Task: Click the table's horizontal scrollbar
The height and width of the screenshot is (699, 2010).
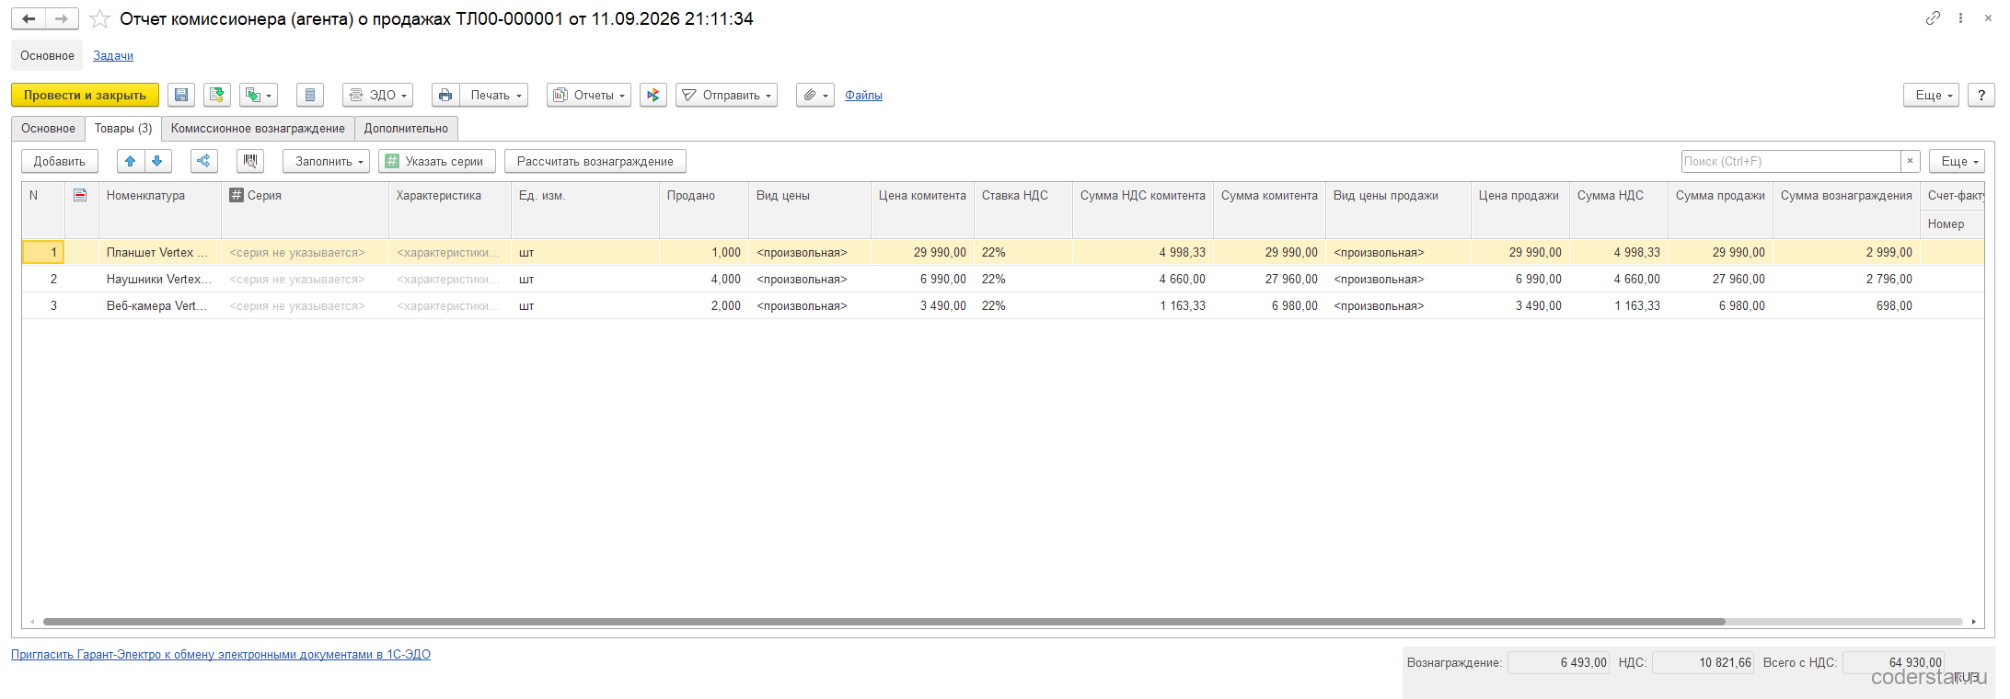Action: (x=884, y=622)
